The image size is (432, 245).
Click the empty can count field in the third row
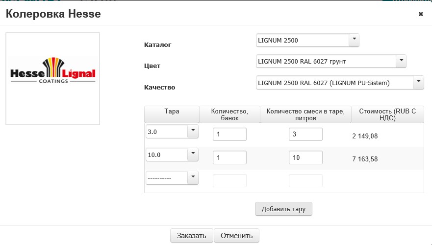pos(229,180)
